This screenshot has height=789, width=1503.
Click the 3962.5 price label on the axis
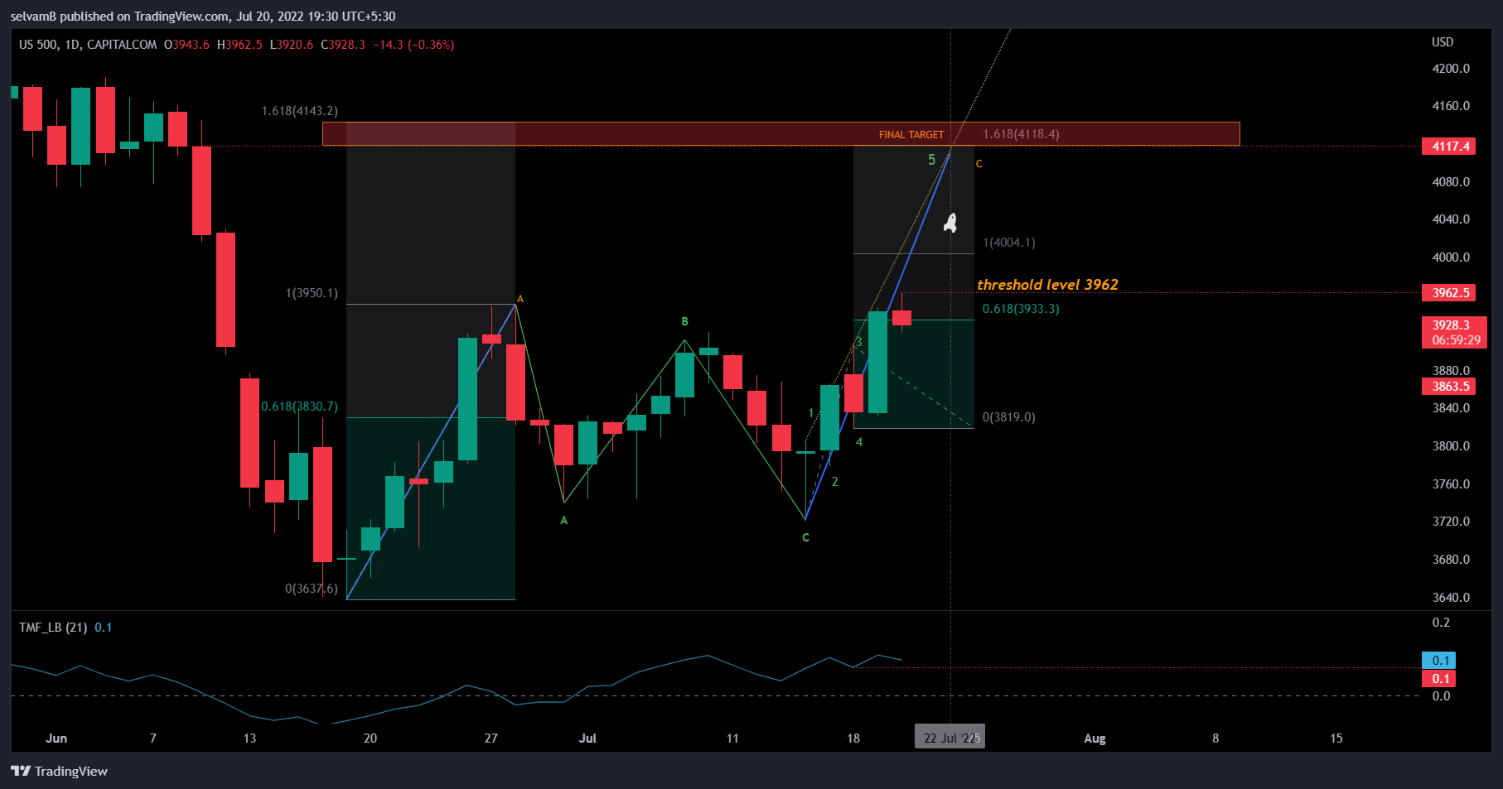1450,292
